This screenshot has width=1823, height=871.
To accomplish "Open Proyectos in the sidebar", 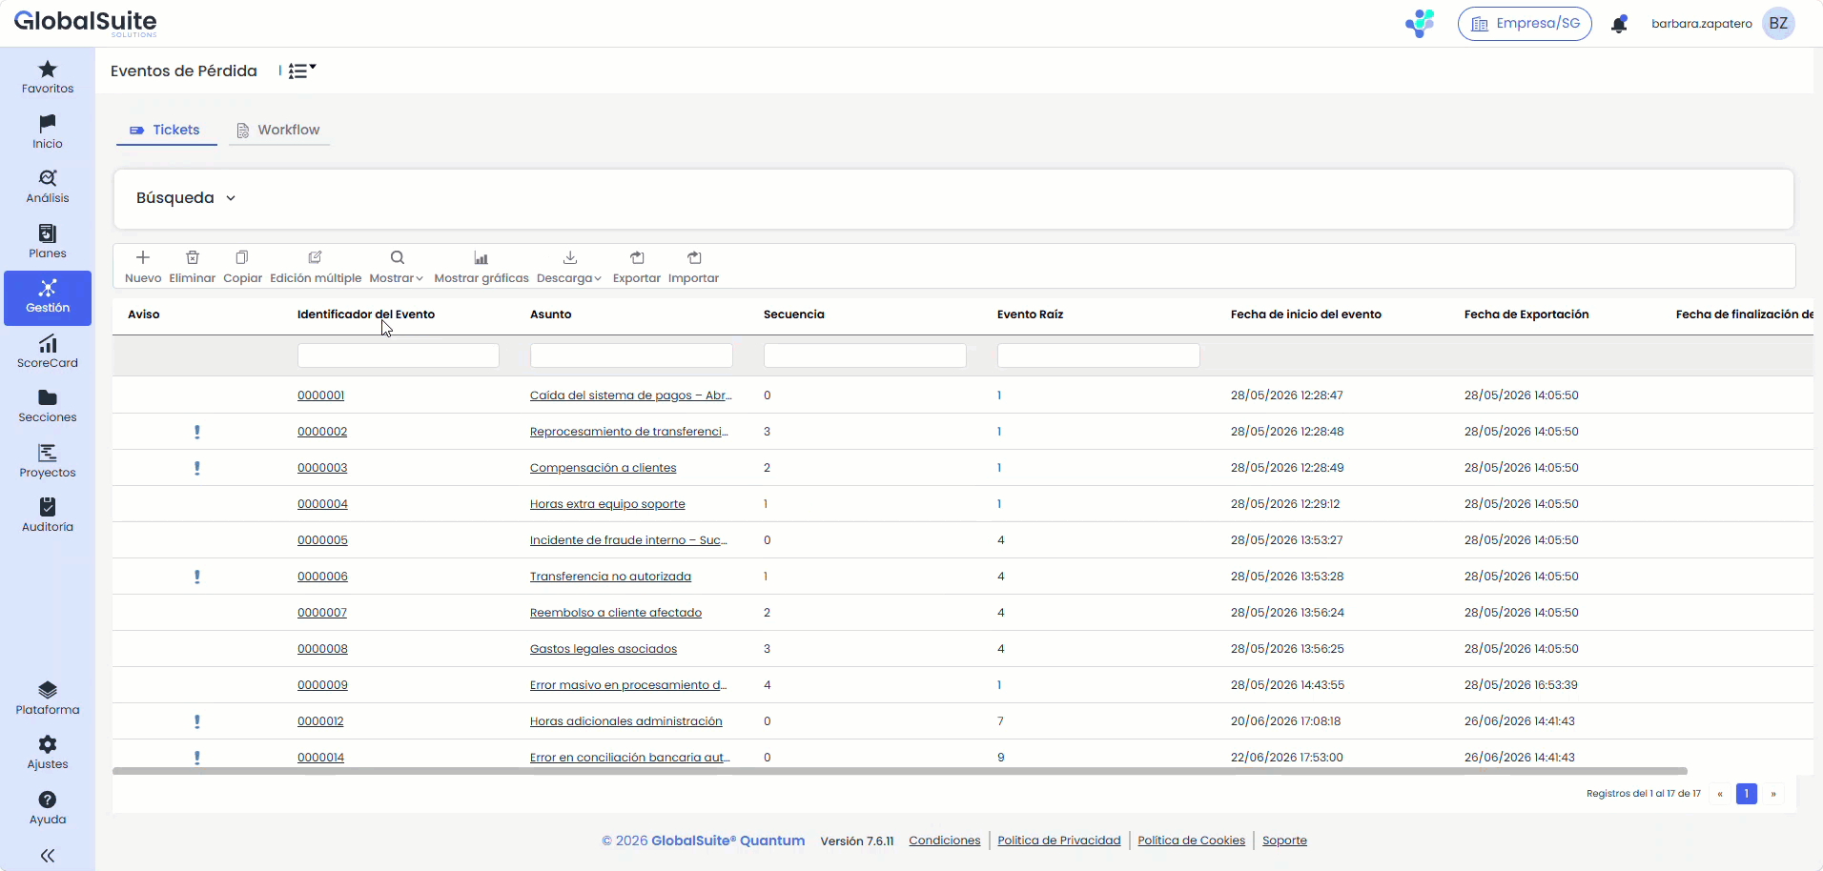I will (x=48, y=461).
